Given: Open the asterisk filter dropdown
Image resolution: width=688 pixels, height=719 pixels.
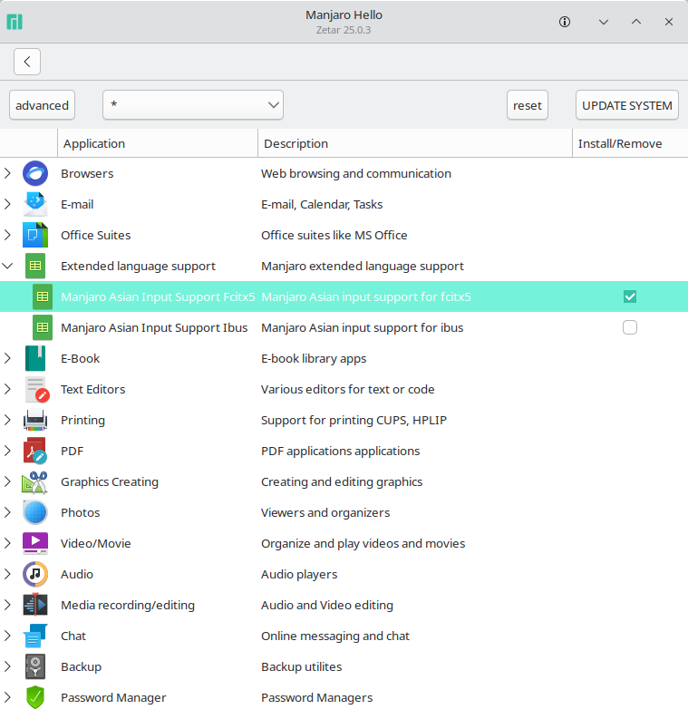Looking at the screenshot, I should pyautogui.click(x=193, y=105).
